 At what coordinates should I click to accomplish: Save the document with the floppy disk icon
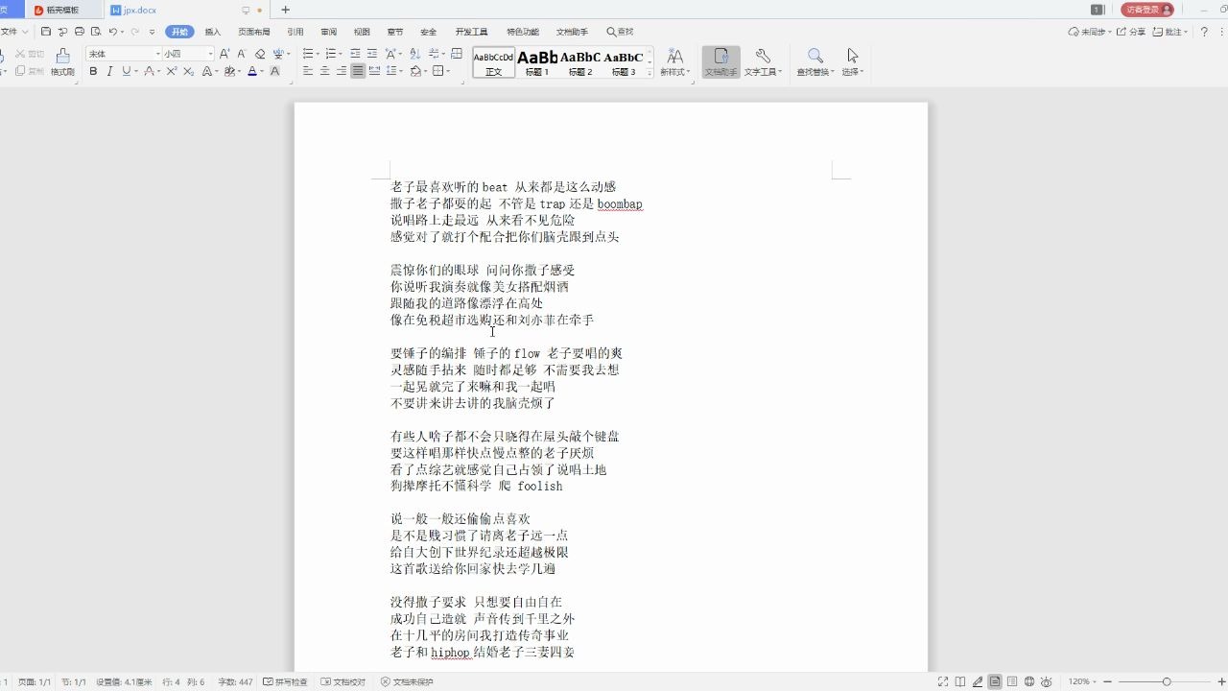(46, 32)
